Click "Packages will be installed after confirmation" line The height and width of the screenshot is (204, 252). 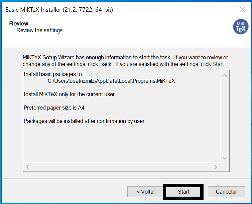84,121
